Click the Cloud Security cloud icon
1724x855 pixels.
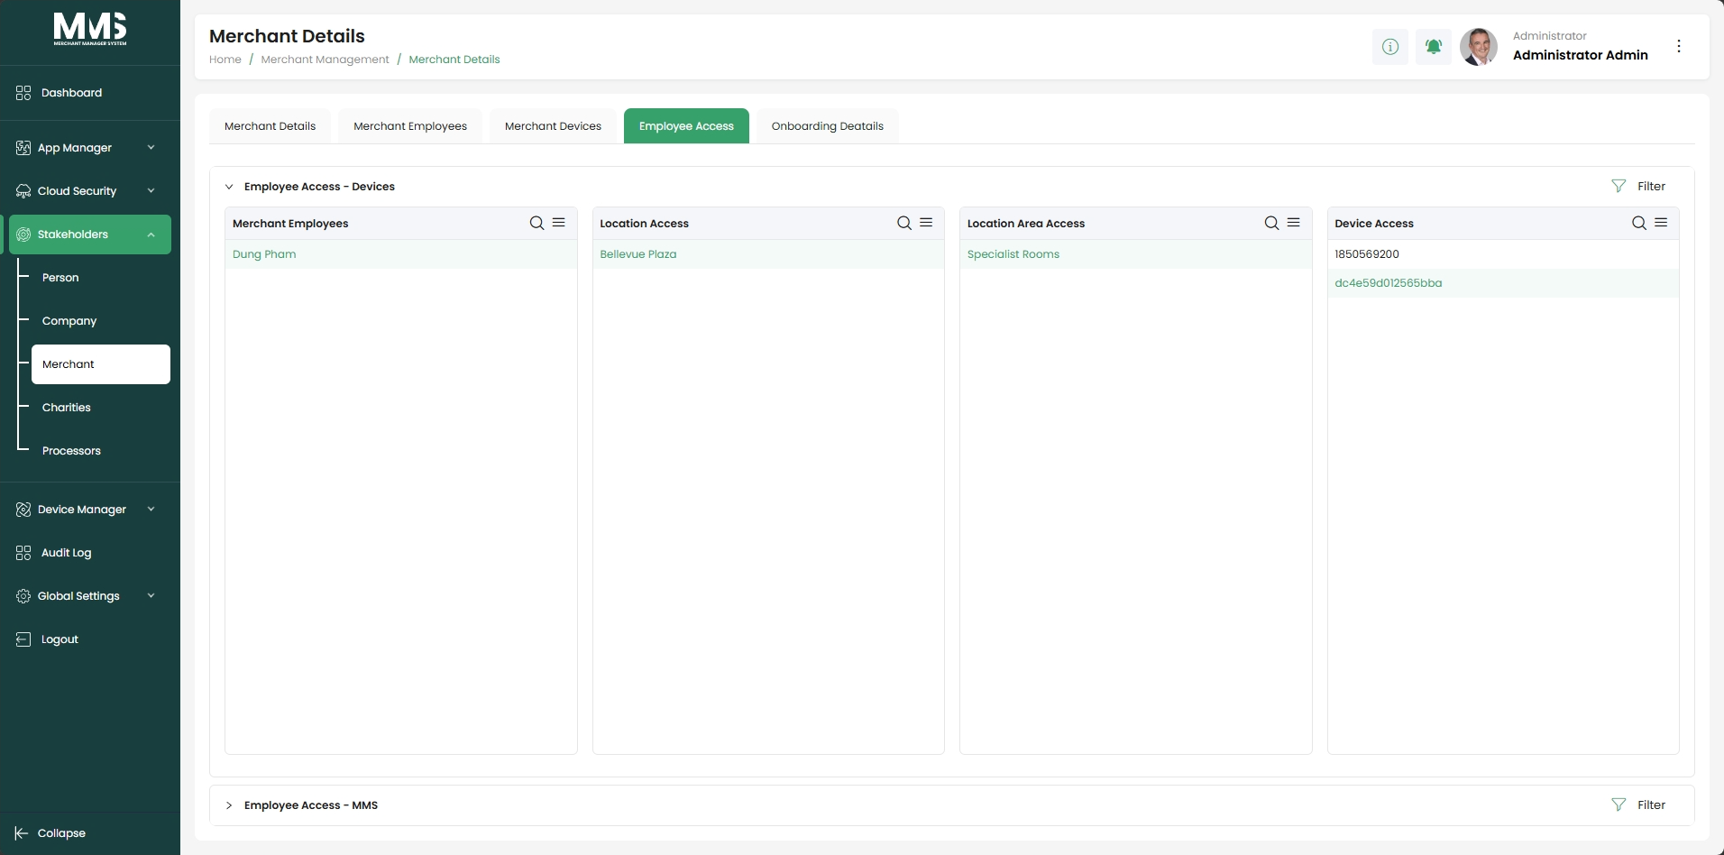click(x=23, y=191)
